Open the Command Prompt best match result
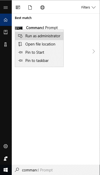Viewport: 100px width, 175px height. pyautogui.click(x=42, y=28)
